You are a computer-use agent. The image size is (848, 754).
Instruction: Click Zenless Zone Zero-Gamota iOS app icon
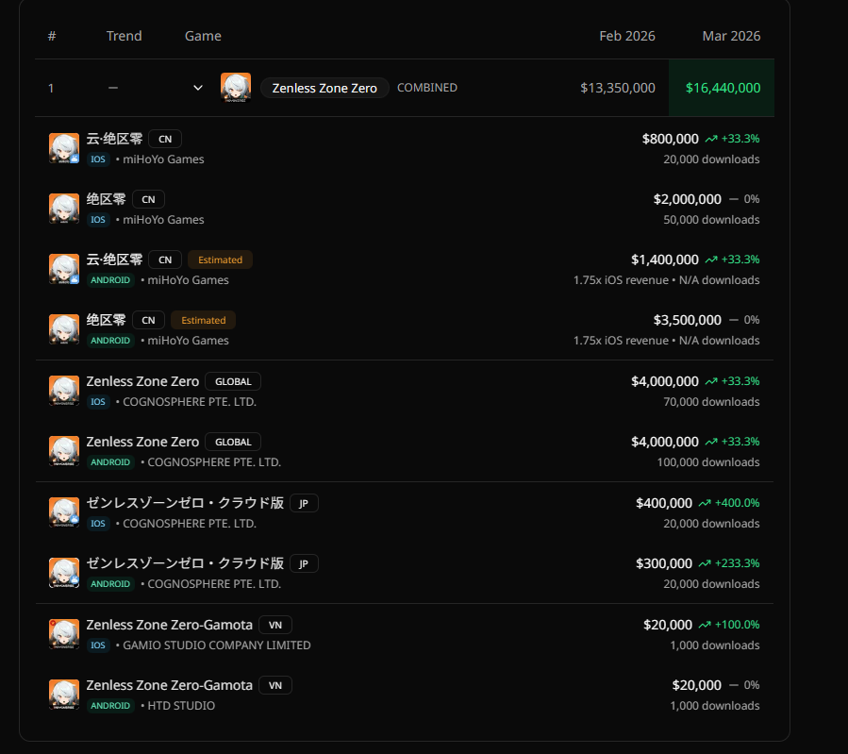pos(64,634)
